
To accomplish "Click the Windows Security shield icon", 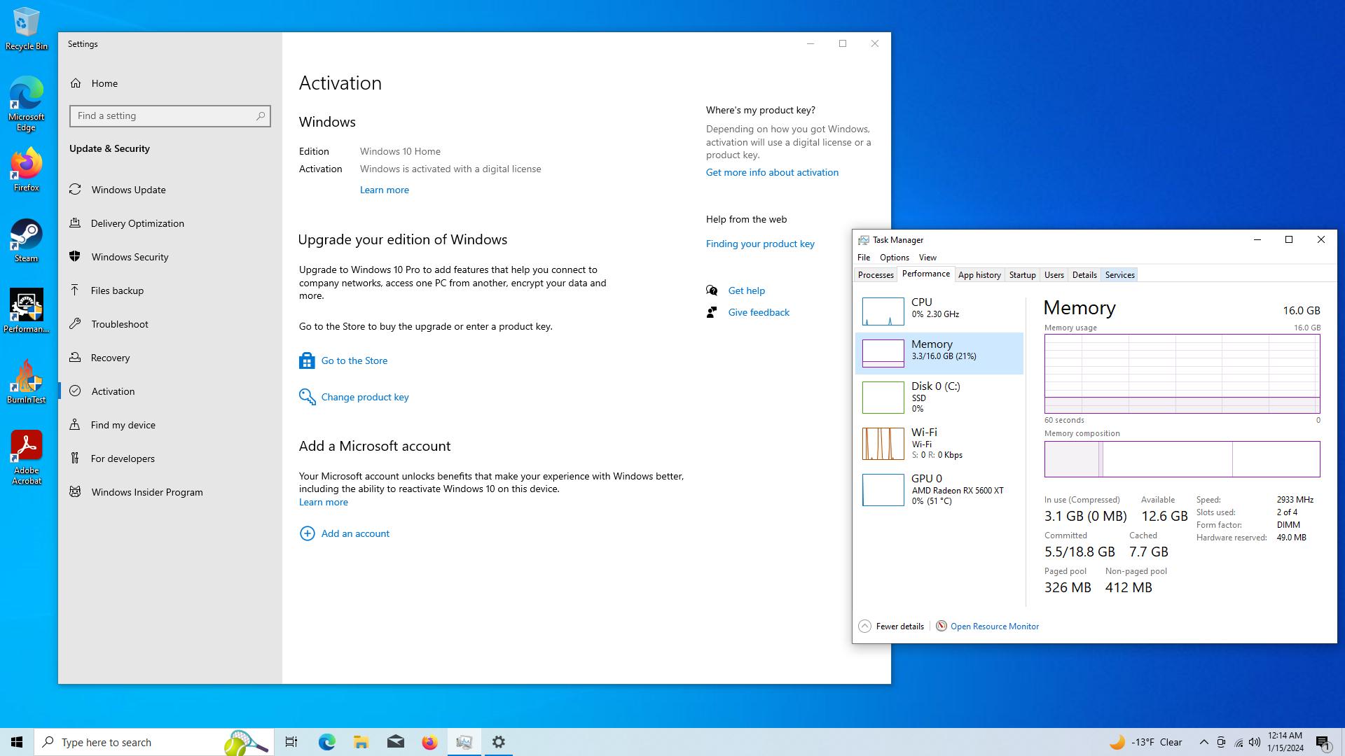I will coord(75,257).
